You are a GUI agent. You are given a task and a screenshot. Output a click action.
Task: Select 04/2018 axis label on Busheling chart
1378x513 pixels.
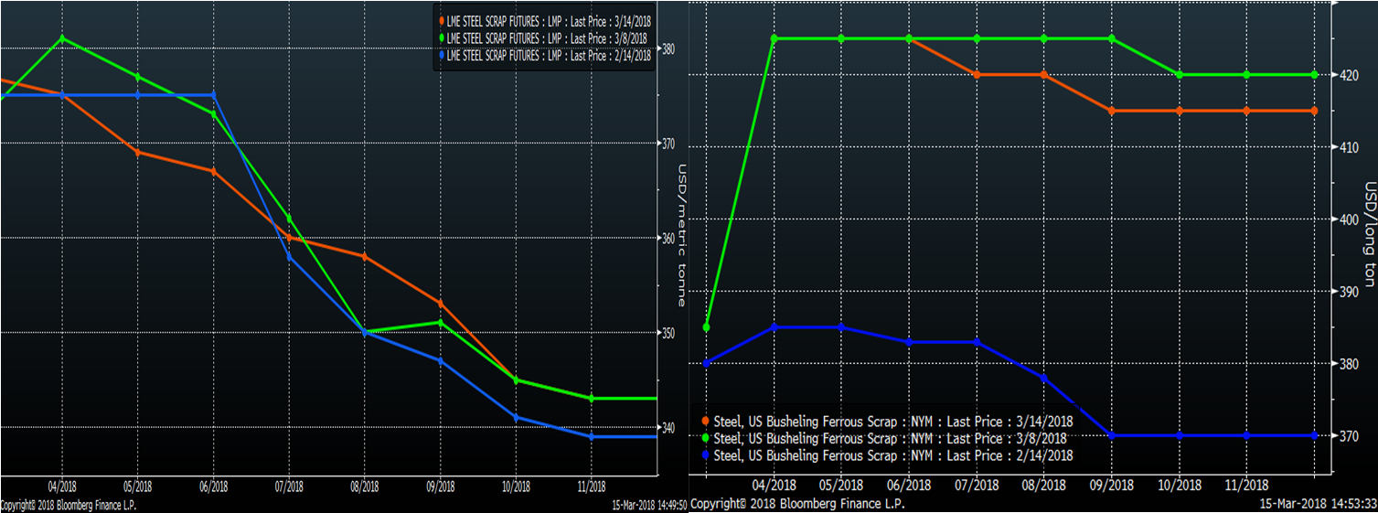click(x=774, y=486)
